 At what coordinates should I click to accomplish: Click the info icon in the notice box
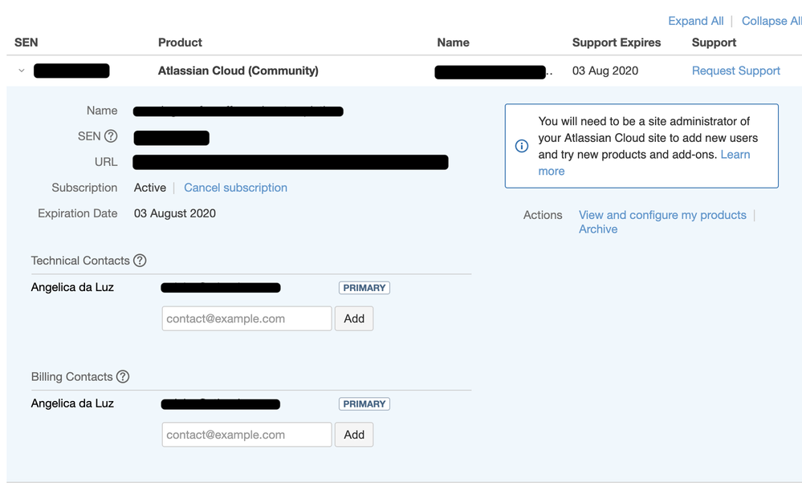tap(522, 146)
